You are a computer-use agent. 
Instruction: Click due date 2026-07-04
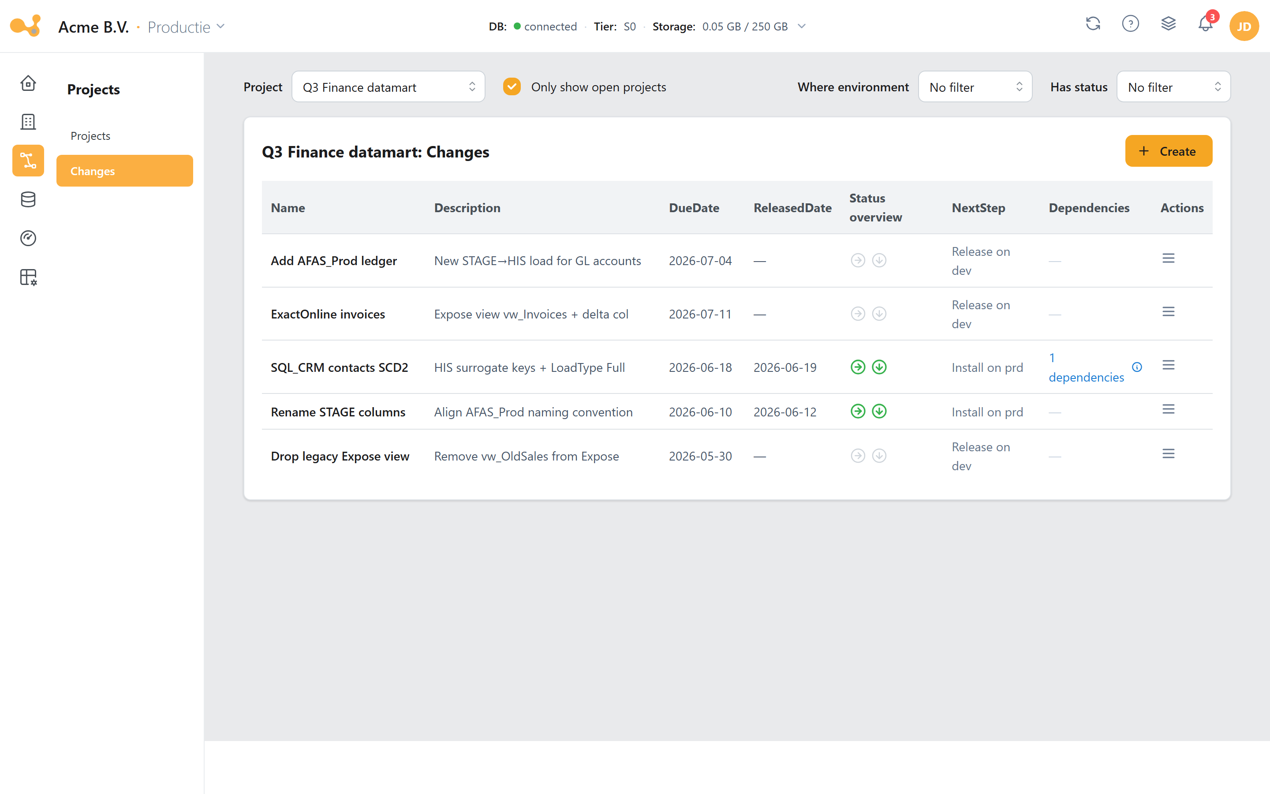(x=699, y=261)
